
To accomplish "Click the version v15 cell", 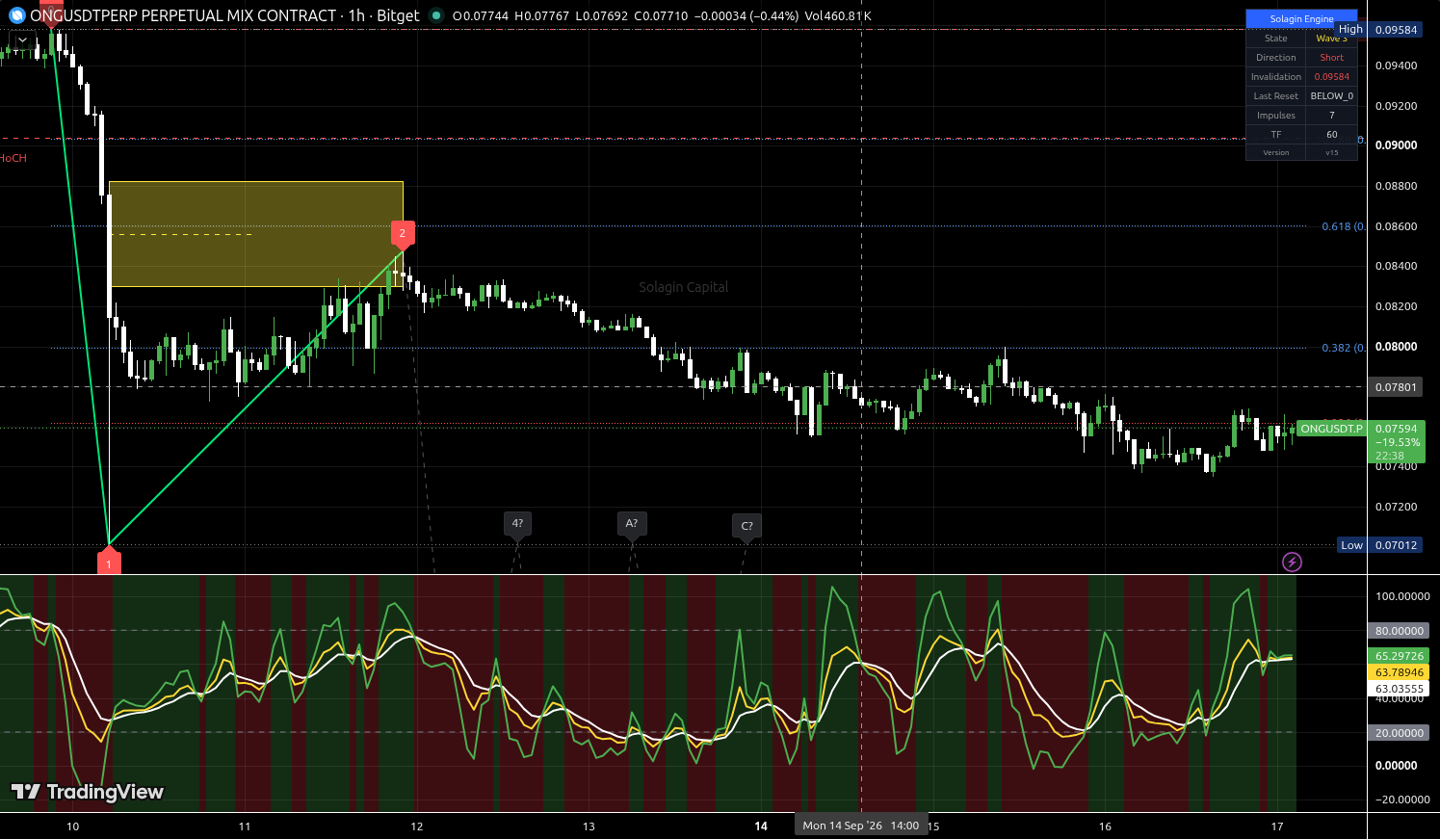I will (x=1331, y=152).
